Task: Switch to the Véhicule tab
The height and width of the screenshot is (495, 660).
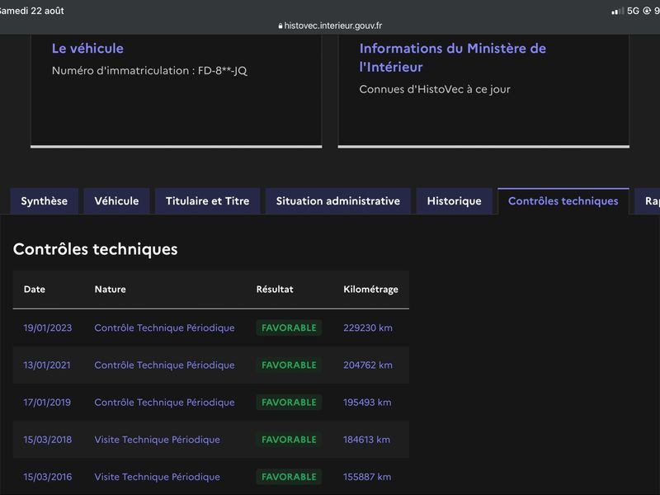Action: pyautogui.click(x=116, y=201)
